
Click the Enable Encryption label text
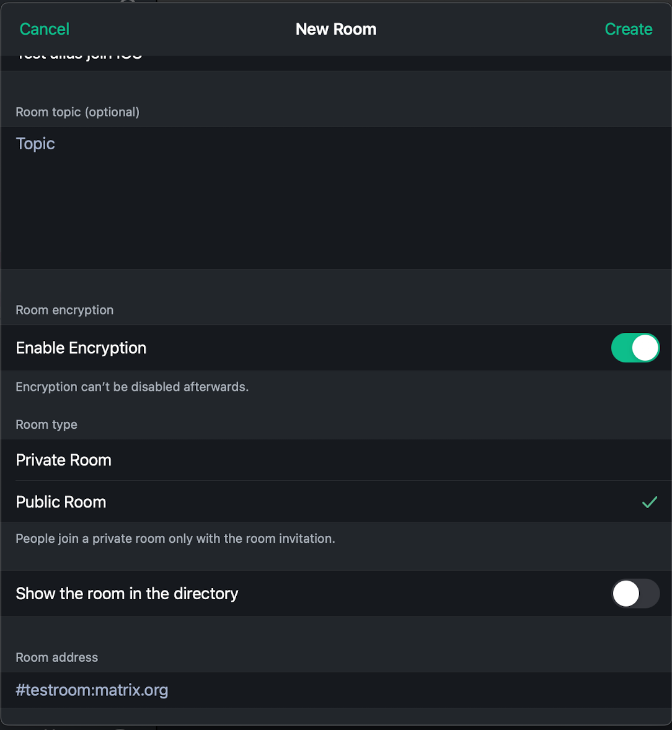(x=81, y=348)
